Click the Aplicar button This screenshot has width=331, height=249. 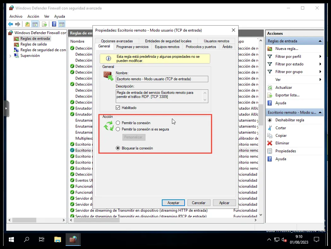coord(224,203)
